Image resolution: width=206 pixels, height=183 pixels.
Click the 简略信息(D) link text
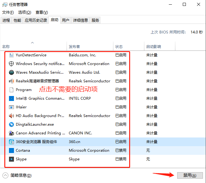[21, 175]
